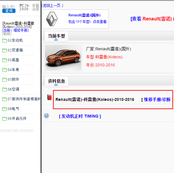Open the 02变速箱 folder icon
174x173 pixels.
pos(5,50)
